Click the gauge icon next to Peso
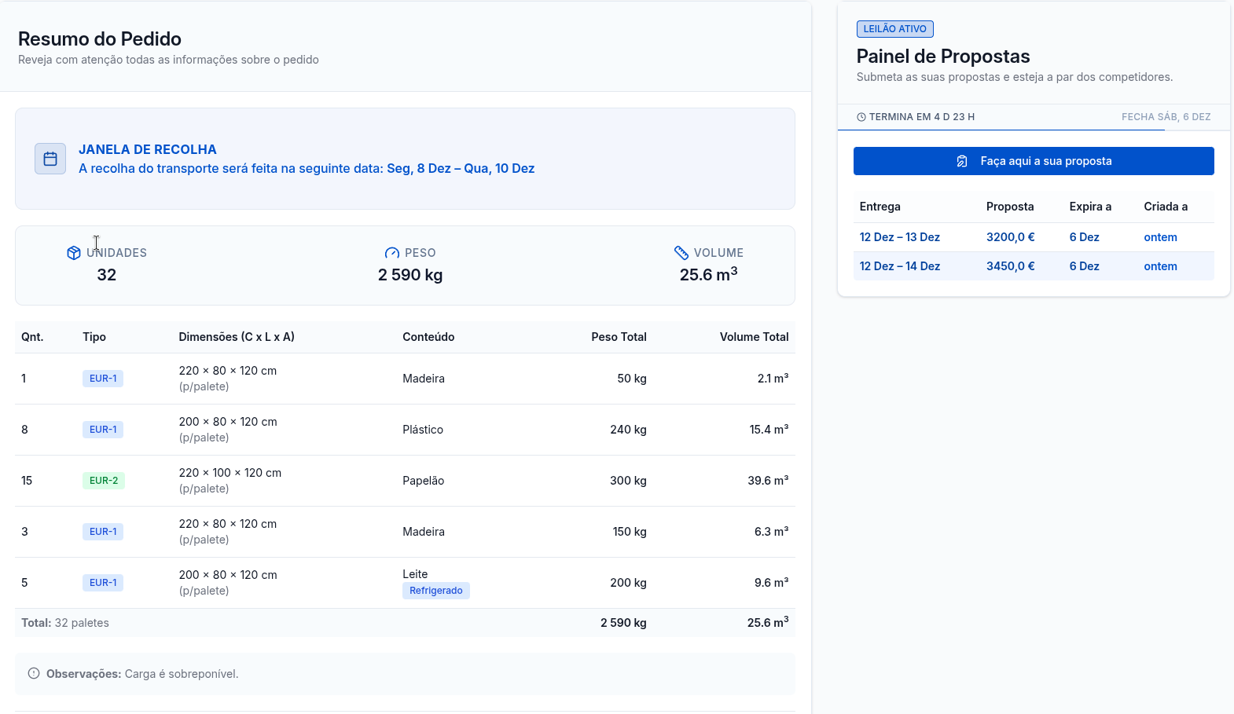 (391, 253)
